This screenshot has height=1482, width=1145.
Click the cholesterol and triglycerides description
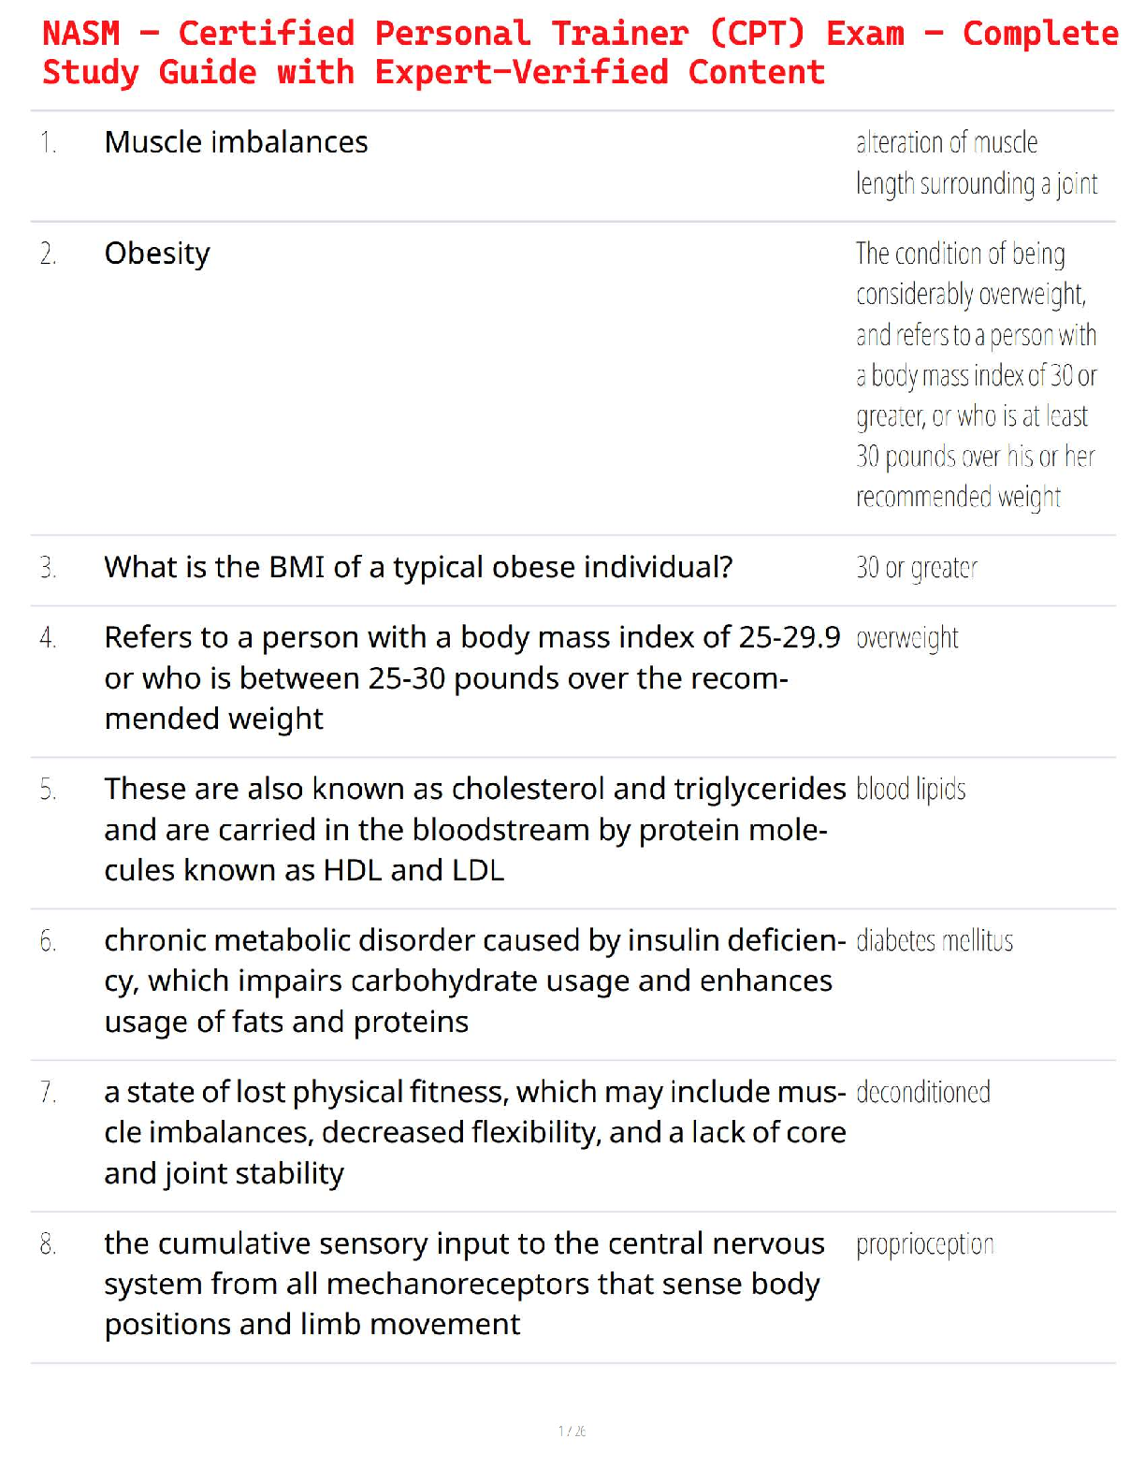[474, 829]
